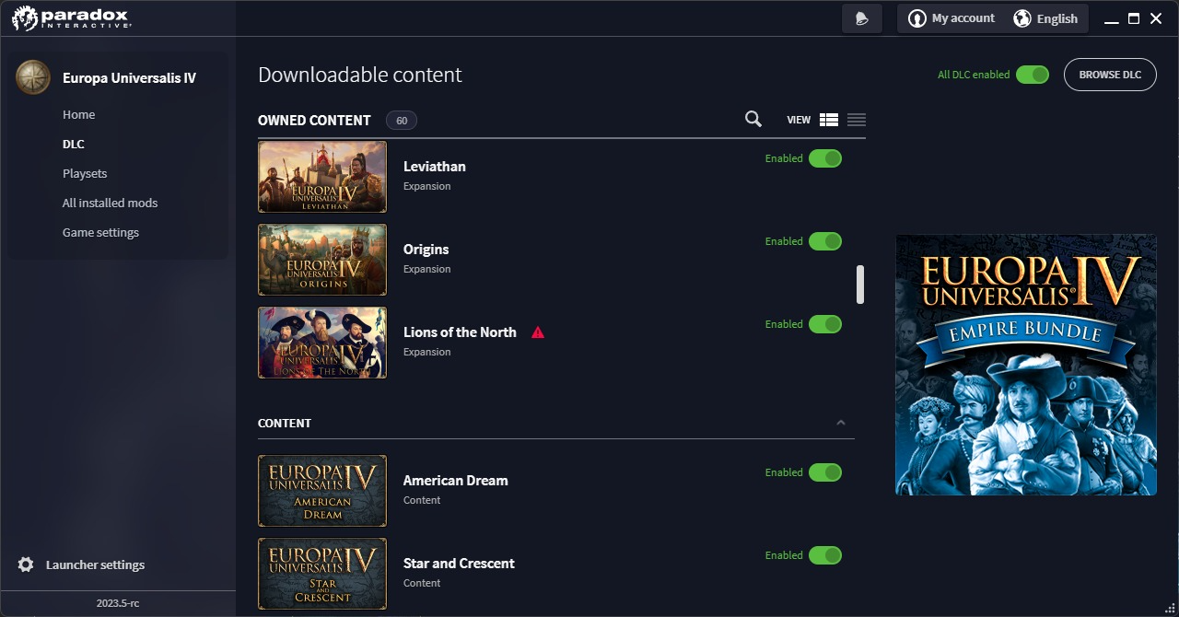
Task: Open Launcher settings
Action: (x=95, y=565)
